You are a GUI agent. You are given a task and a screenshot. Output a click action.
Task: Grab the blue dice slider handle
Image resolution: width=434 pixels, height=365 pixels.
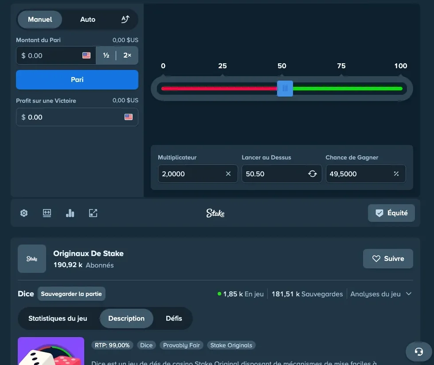point(285,89)
